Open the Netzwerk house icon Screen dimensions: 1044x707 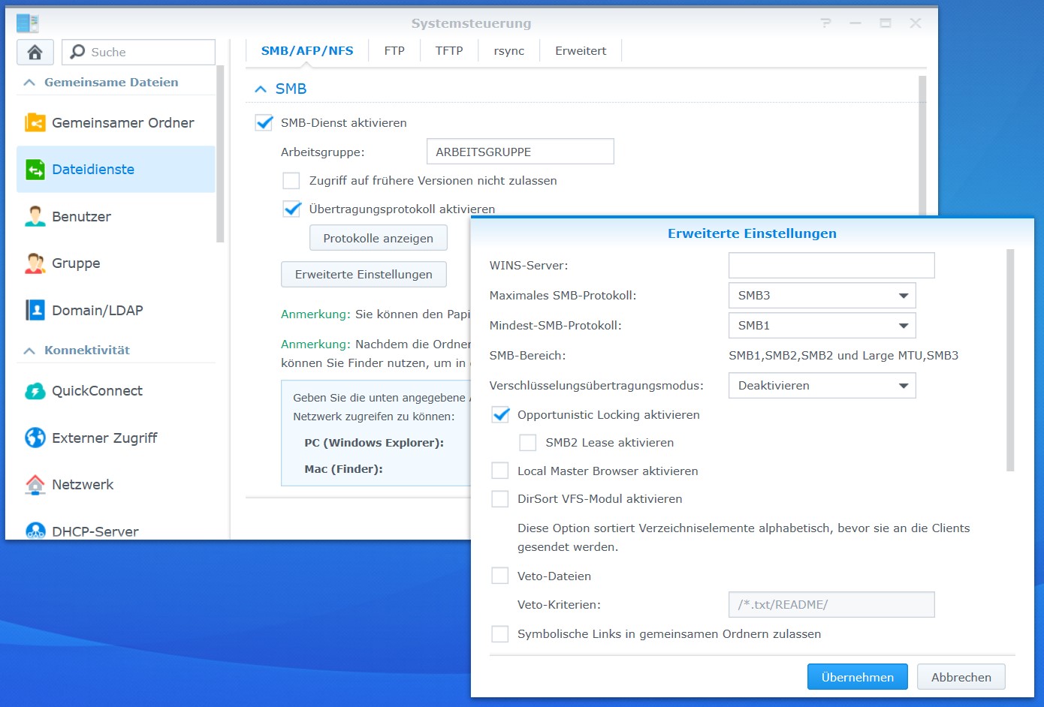click(35, 485)
